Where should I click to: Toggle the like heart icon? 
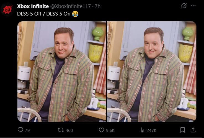[x=102, y=130]
